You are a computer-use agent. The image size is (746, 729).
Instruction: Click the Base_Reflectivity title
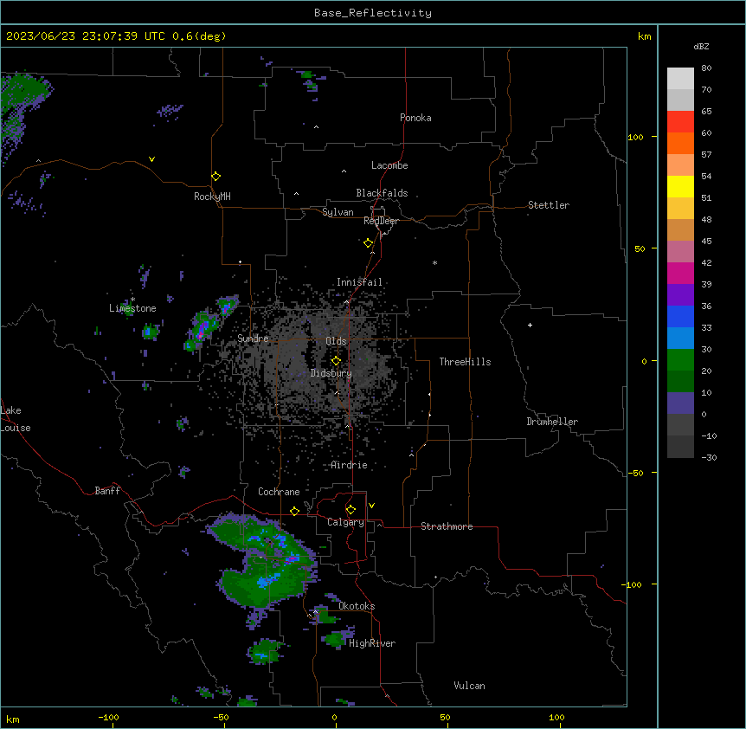point(373,13)
